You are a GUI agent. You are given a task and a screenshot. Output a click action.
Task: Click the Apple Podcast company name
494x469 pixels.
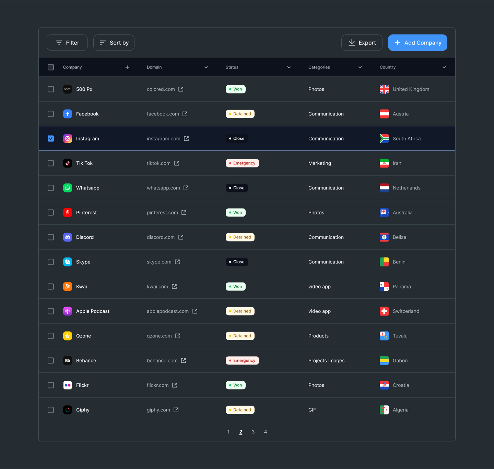tap(93, 311)
